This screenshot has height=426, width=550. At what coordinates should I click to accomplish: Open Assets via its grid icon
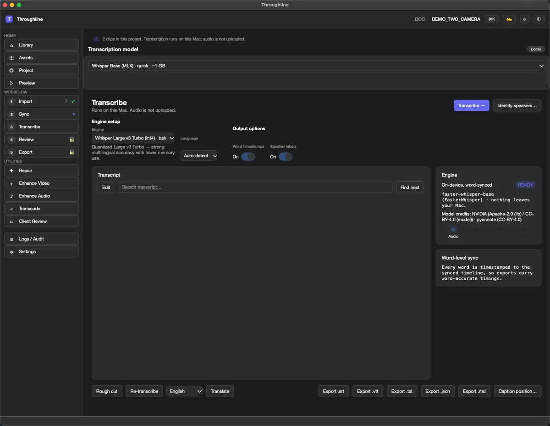click(11, 58)
